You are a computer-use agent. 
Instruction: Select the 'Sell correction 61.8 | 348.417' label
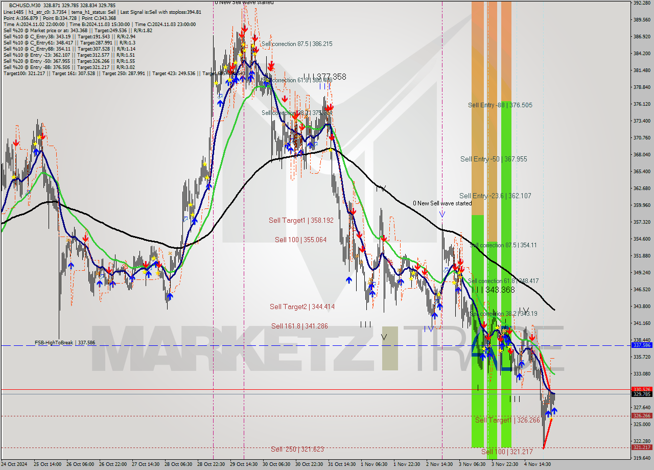[x=503, y=281]
